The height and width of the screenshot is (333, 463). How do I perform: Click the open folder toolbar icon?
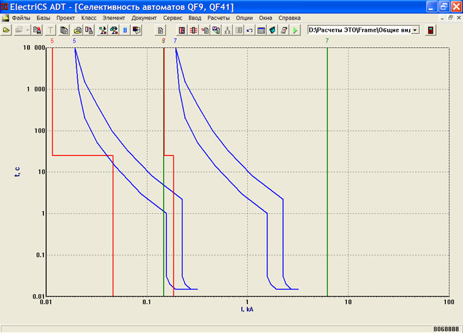[x=7, y=29]
